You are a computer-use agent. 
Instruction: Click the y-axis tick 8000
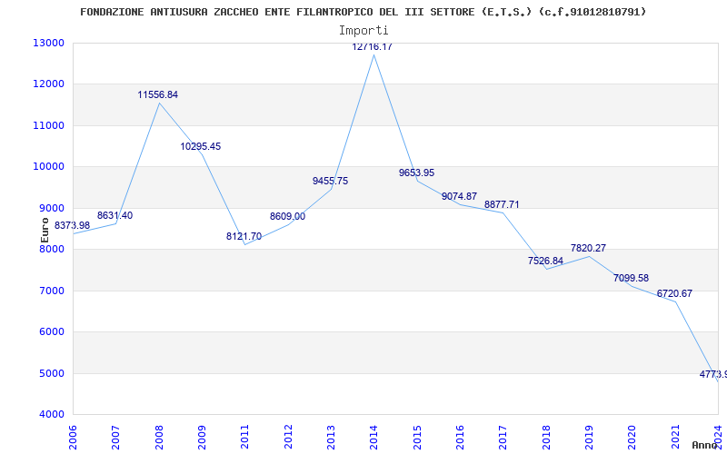tap(51, 249)
